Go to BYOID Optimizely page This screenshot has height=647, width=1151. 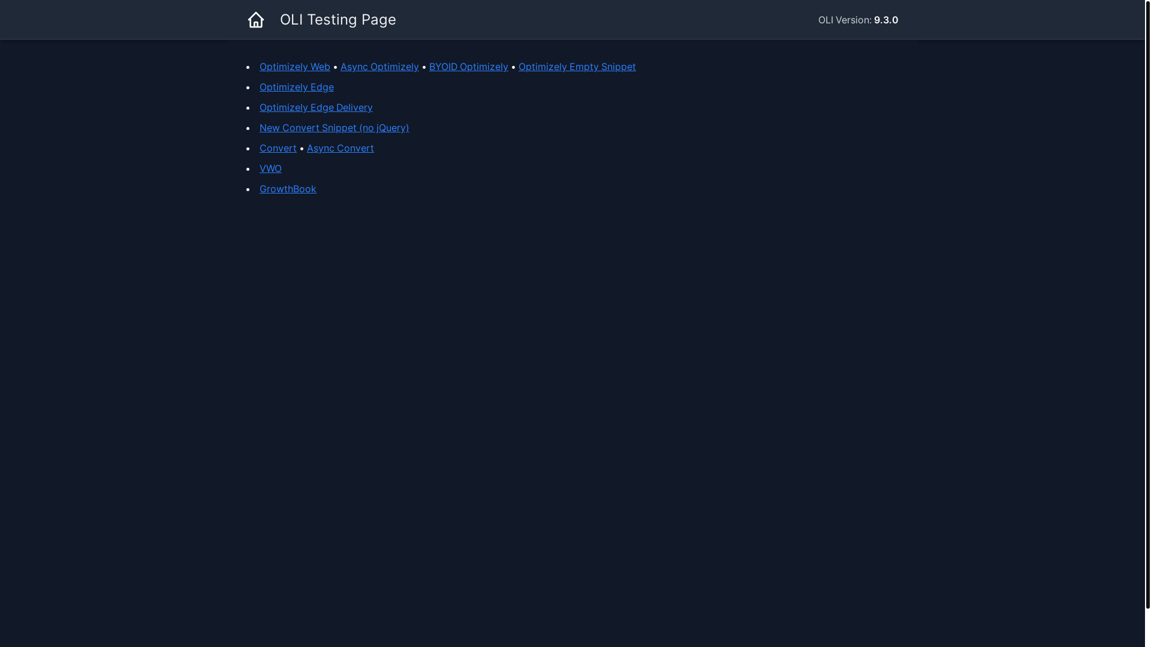click(x=469, y=66)
